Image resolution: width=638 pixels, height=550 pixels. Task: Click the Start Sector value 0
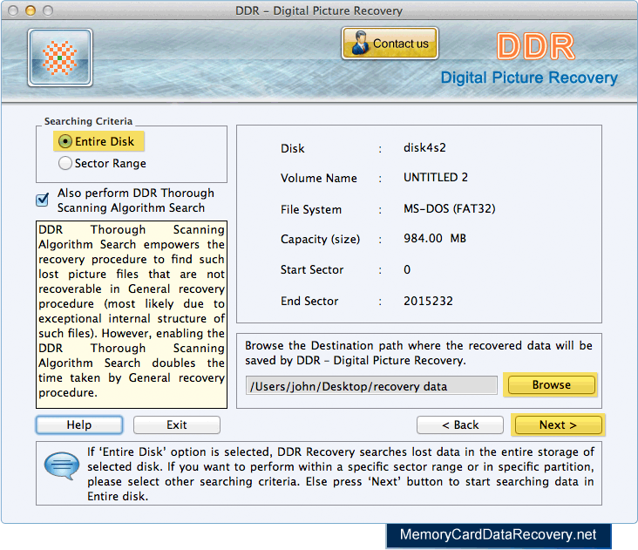coord(407,269)
